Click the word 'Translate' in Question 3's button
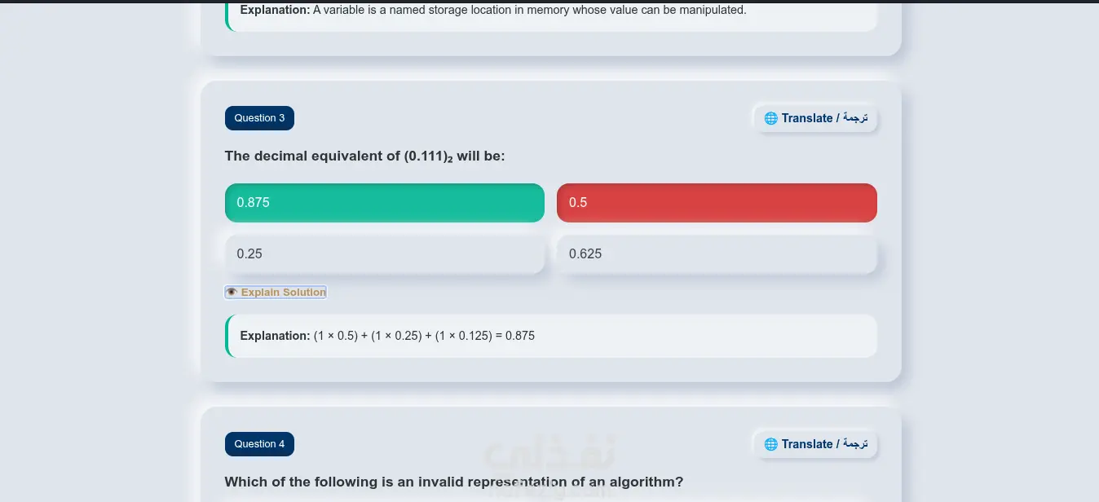This screenshot has height=502, width=1099. pos(807,118)
